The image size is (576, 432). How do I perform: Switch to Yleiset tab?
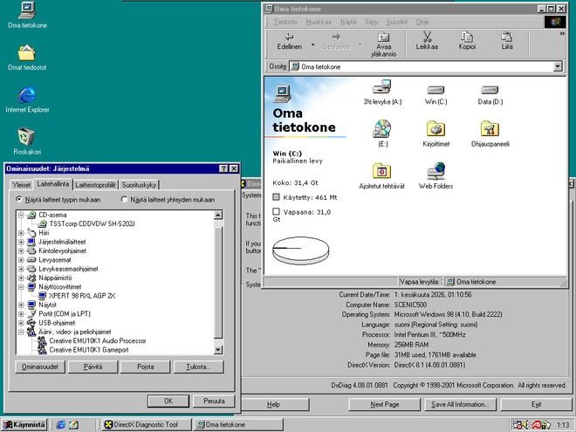point(21,185)
